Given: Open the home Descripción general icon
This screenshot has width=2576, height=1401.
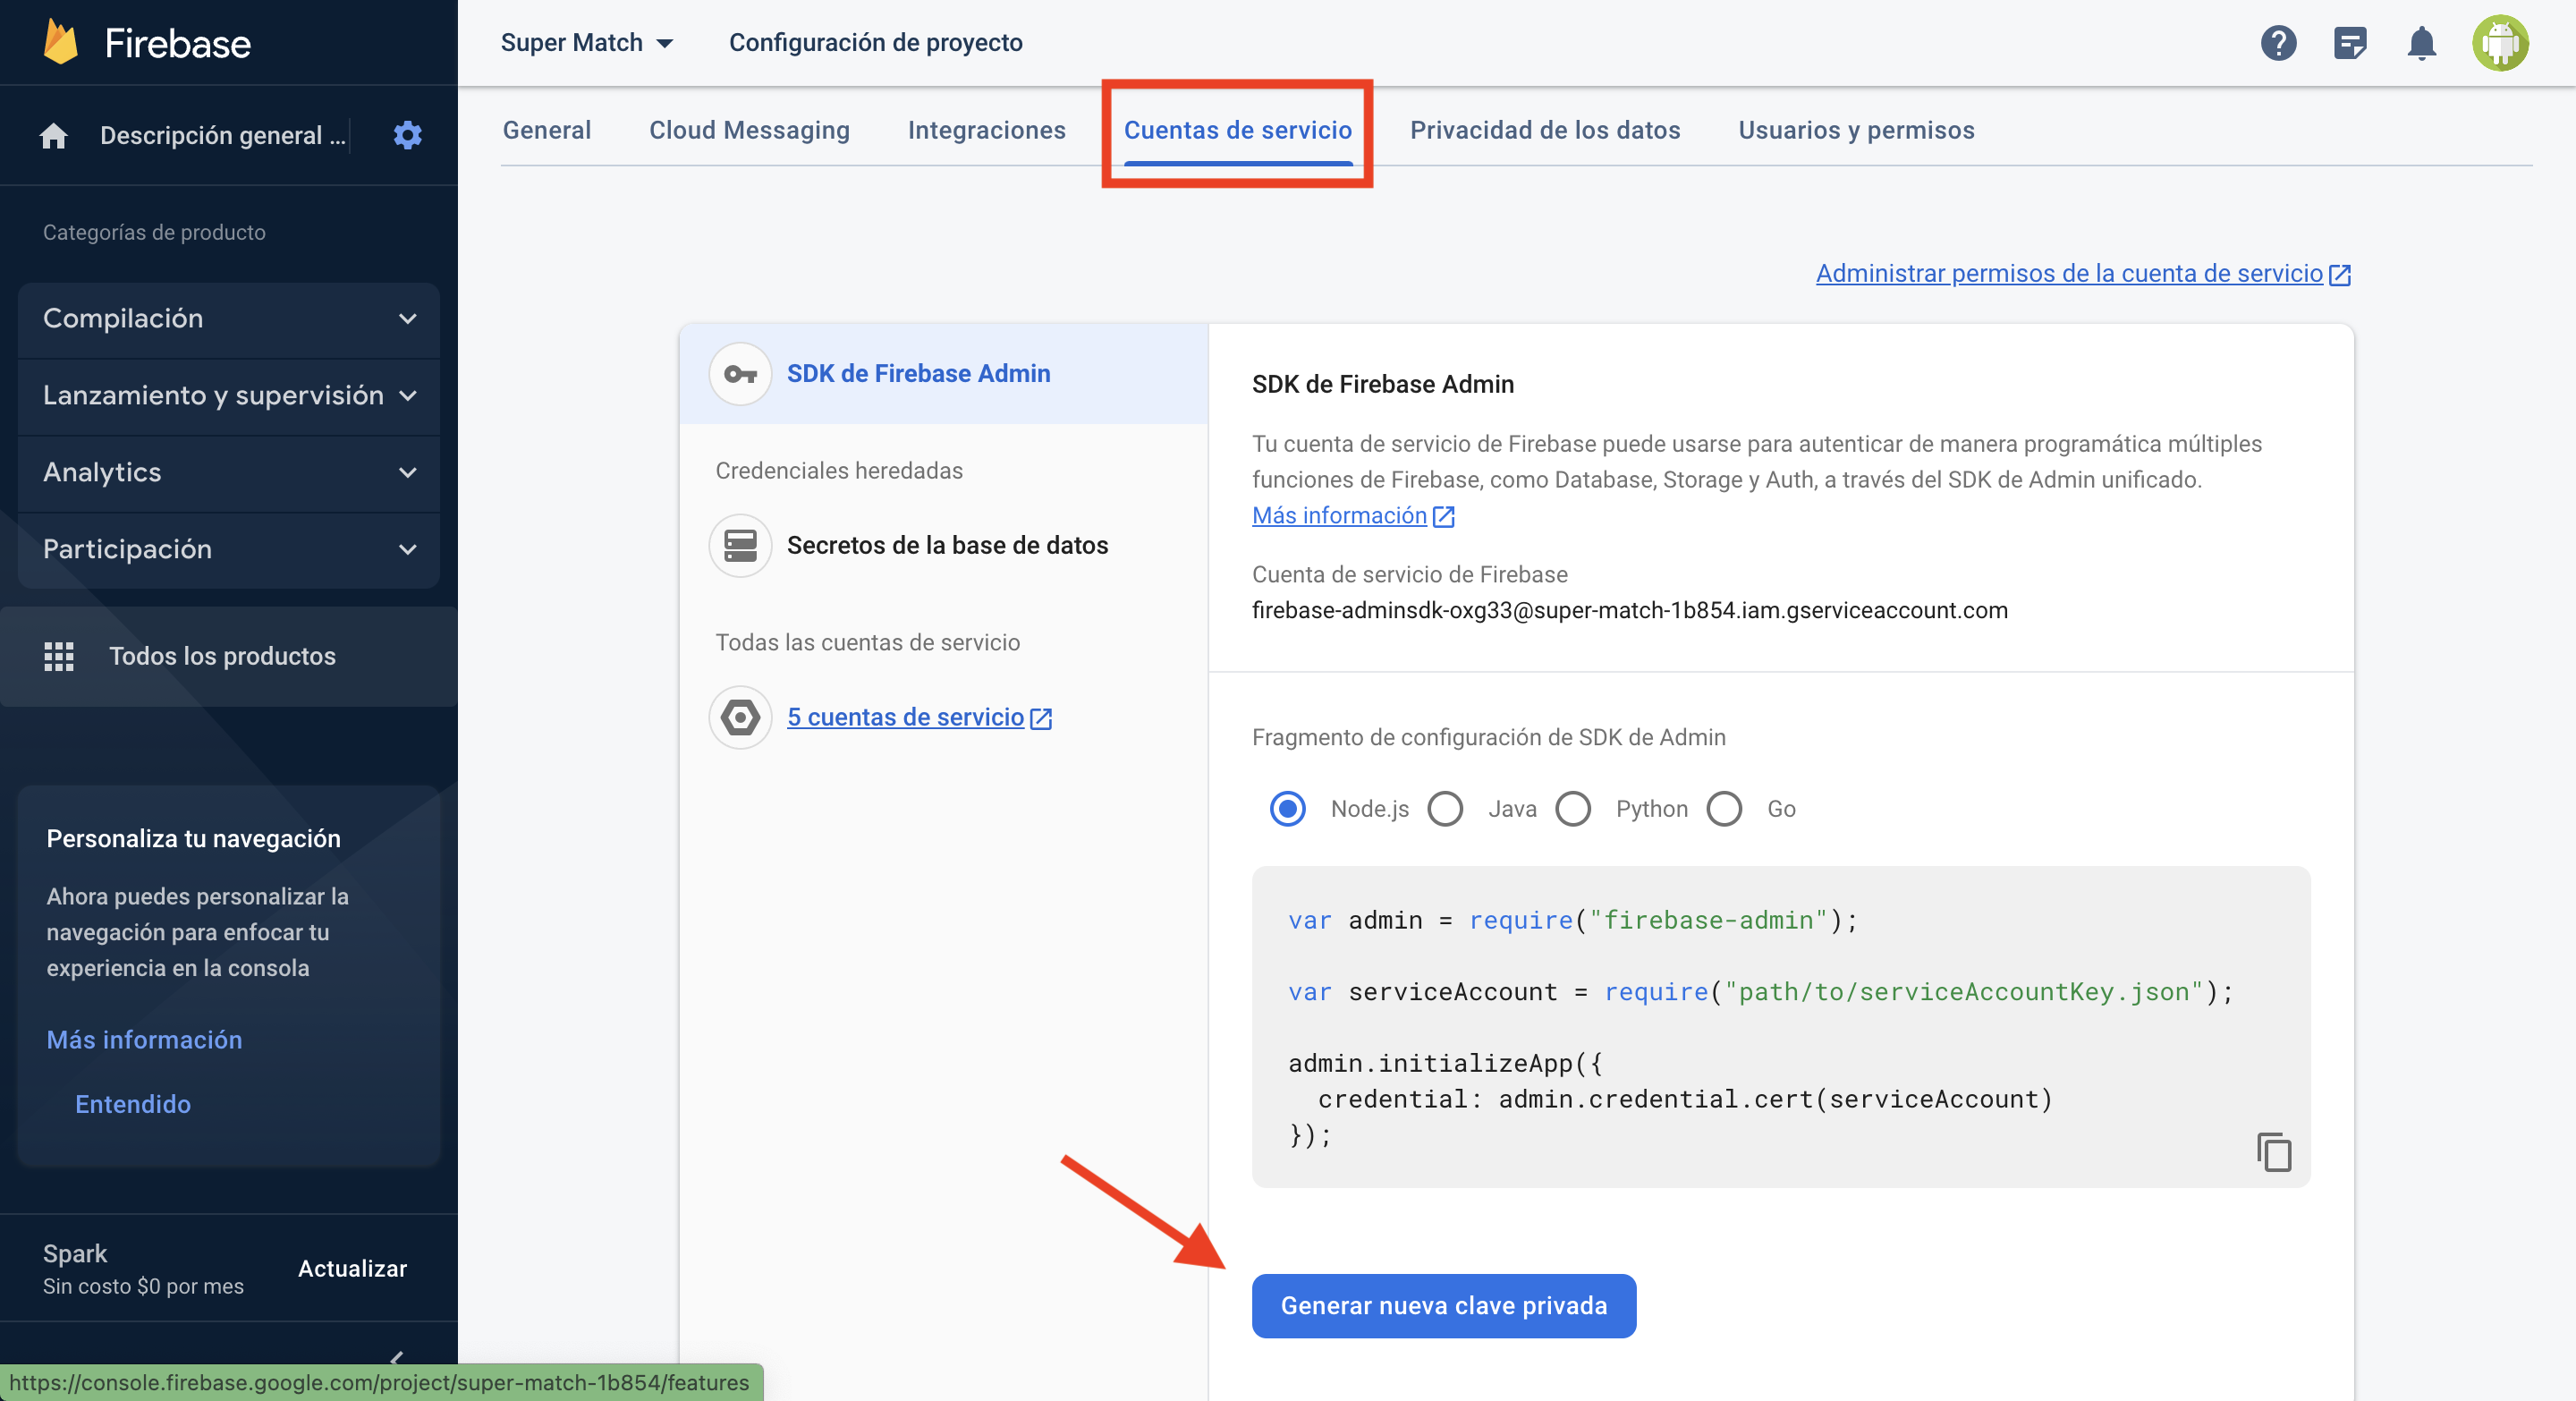Looking at the screenshot, I should pyautogui.click(x=54, y=135).
